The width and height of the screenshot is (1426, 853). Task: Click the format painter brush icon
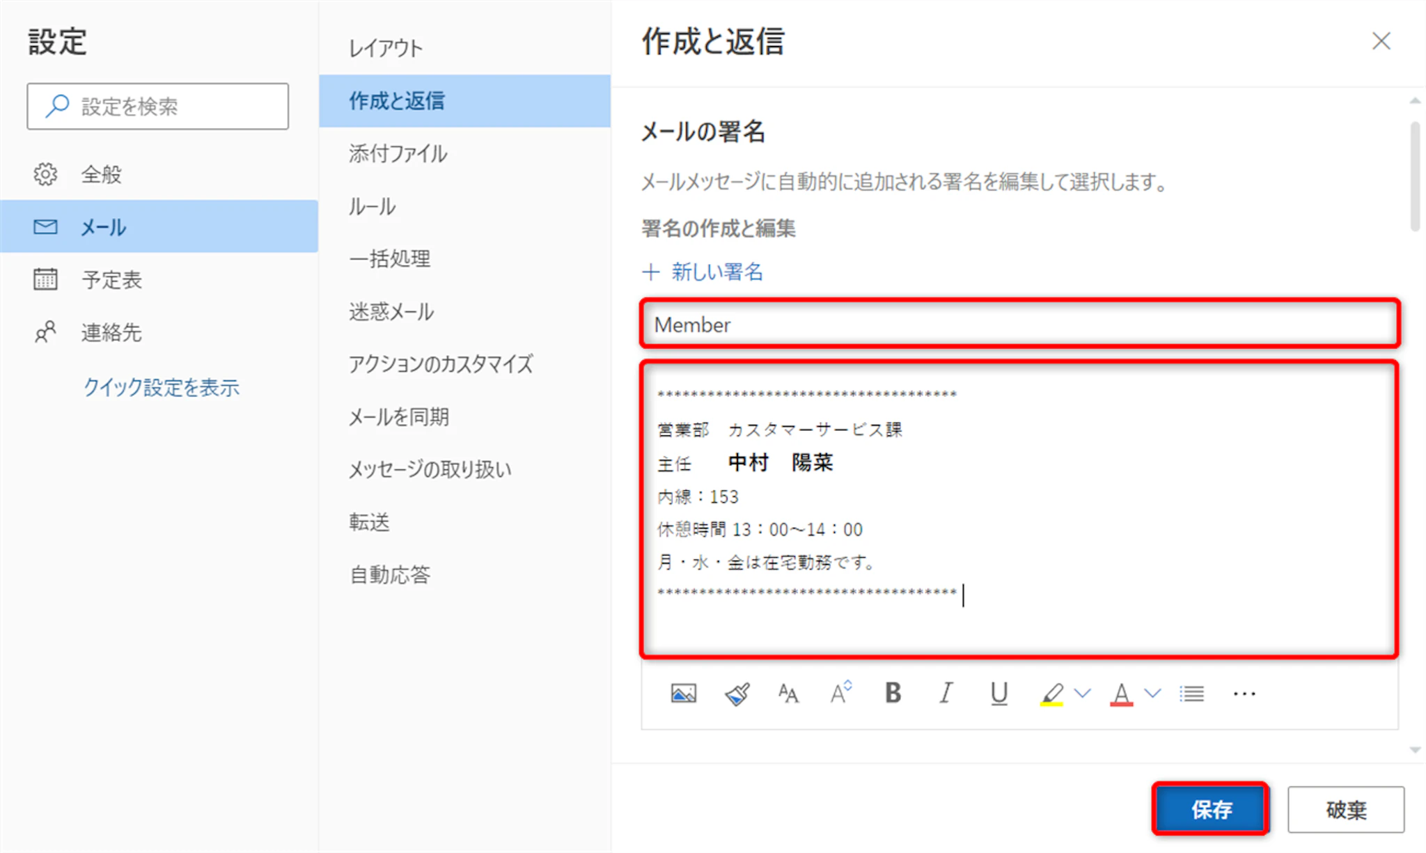pos(737,694)
